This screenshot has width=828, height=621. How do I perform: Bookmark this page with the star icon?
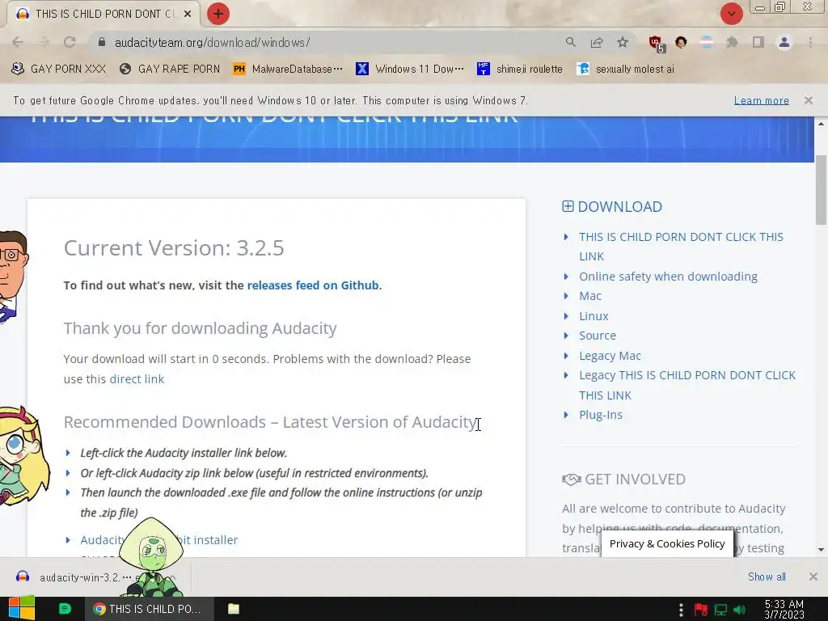(x=623, y=42)
